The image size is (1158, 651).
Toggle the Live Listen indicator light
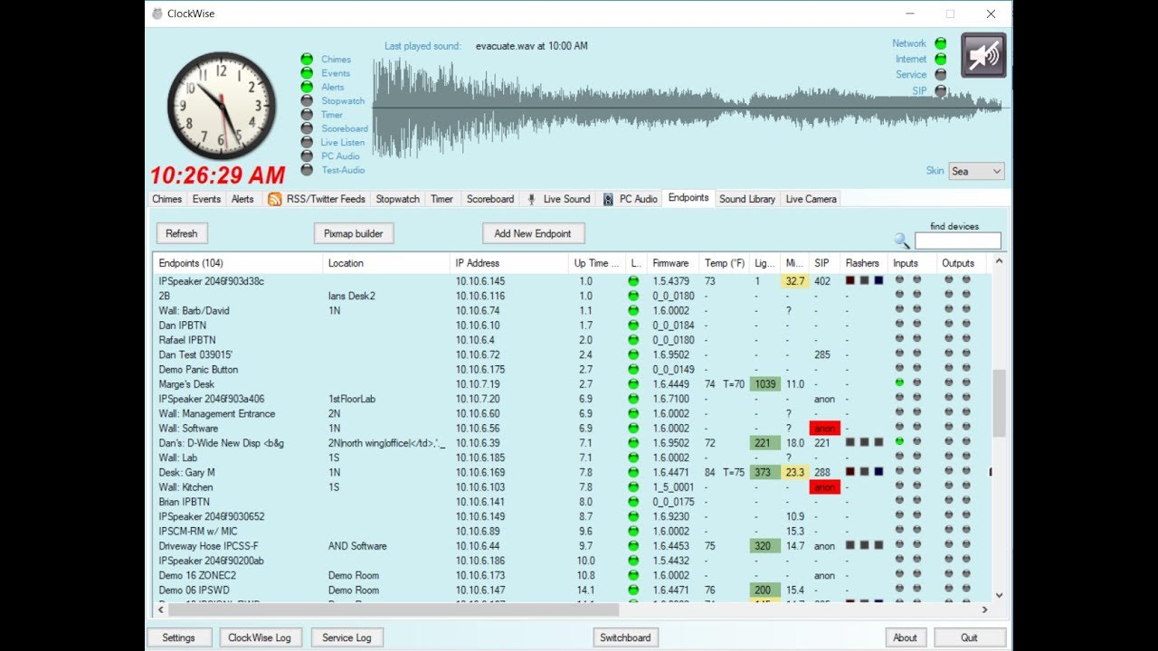tap(307, 143)
